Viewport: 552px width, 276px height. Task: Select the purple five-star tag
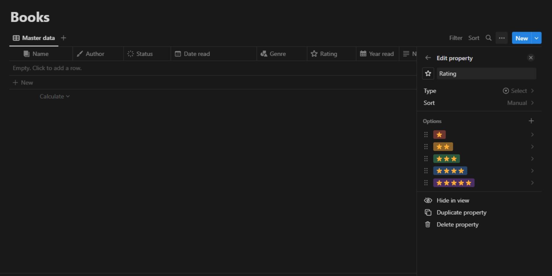[x=454, y=183]
